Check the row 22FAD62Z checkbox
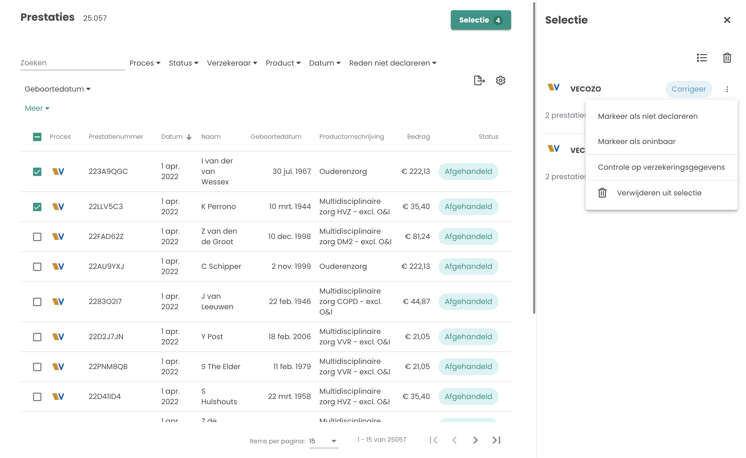Image resolution: width=746 pixels, height=458 pixels. 37,237
